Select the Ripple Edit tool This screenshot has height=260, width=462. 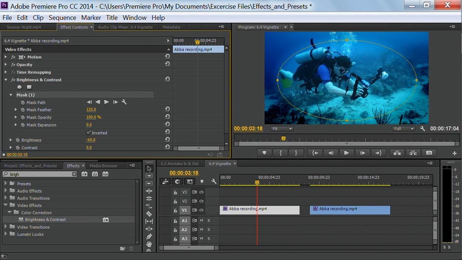click(x=149, y=191)
